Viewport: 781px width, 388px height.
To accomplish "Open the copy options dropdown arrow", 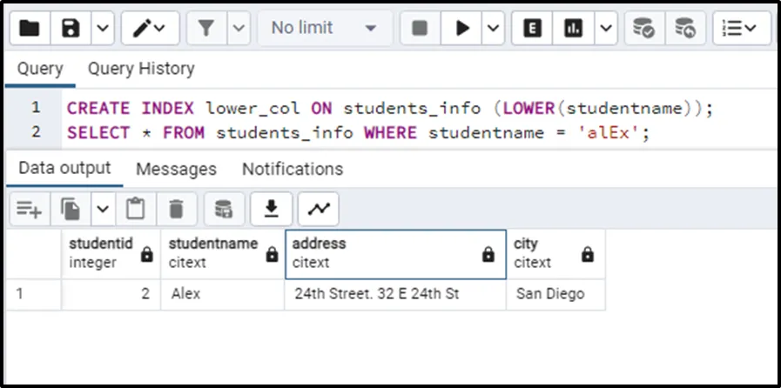I will click(103, 209).
